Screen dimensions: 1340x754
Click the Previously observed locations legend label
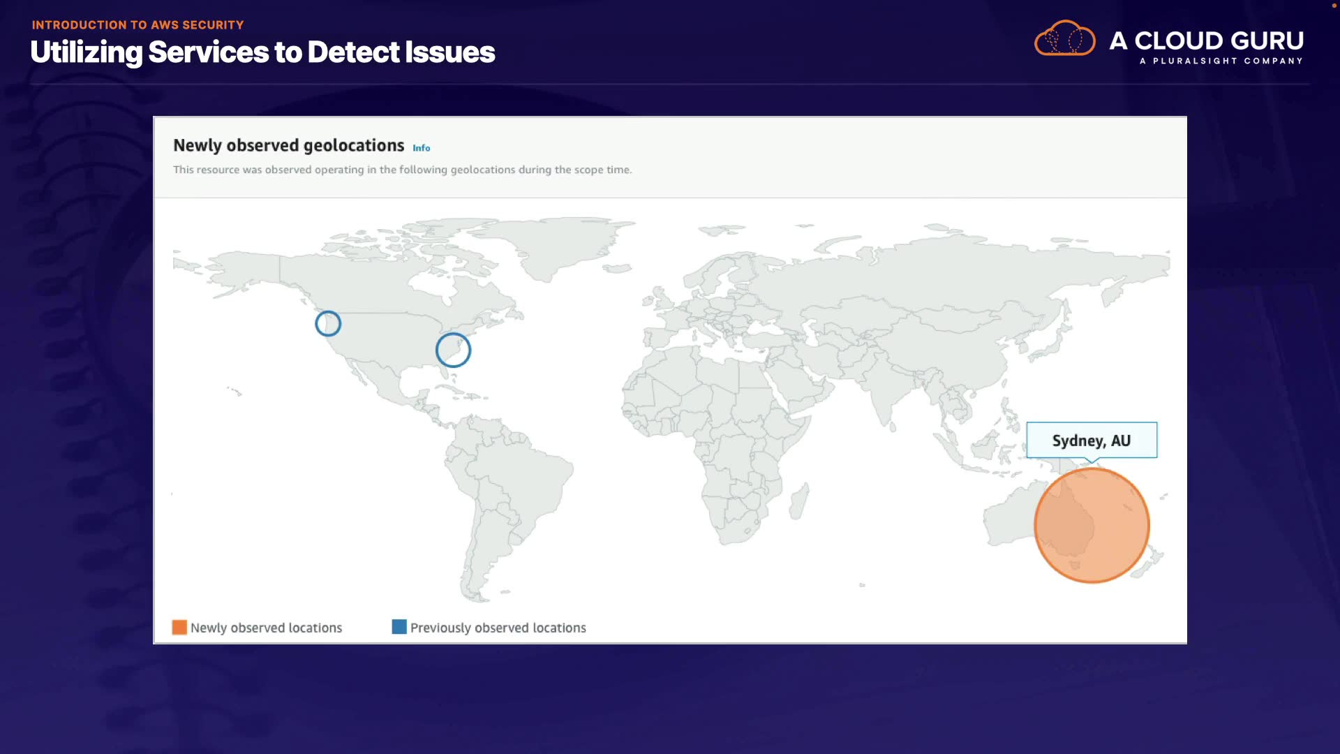tap(498, 628)
